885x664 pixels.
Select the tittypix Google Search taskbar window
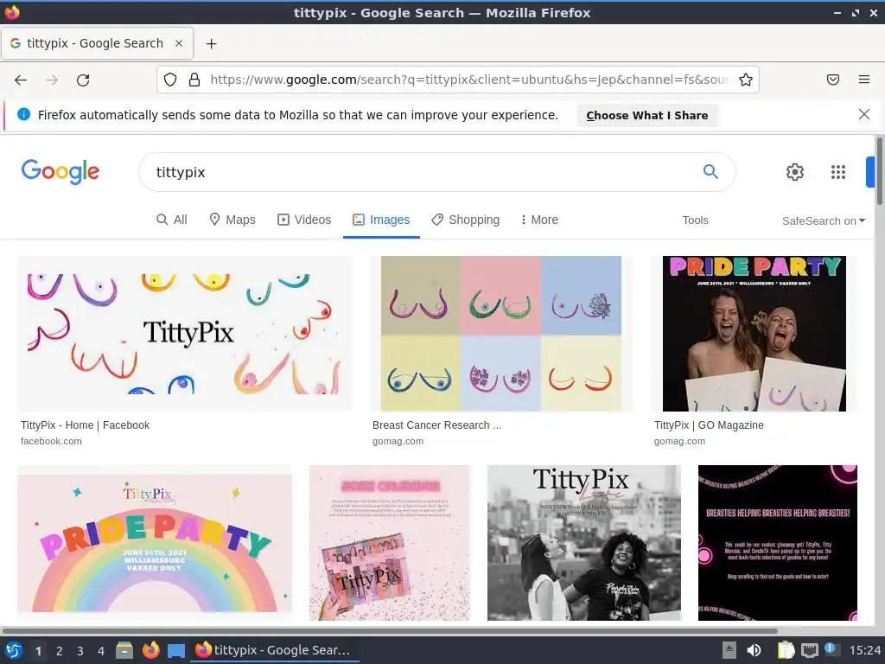(276, 650)
